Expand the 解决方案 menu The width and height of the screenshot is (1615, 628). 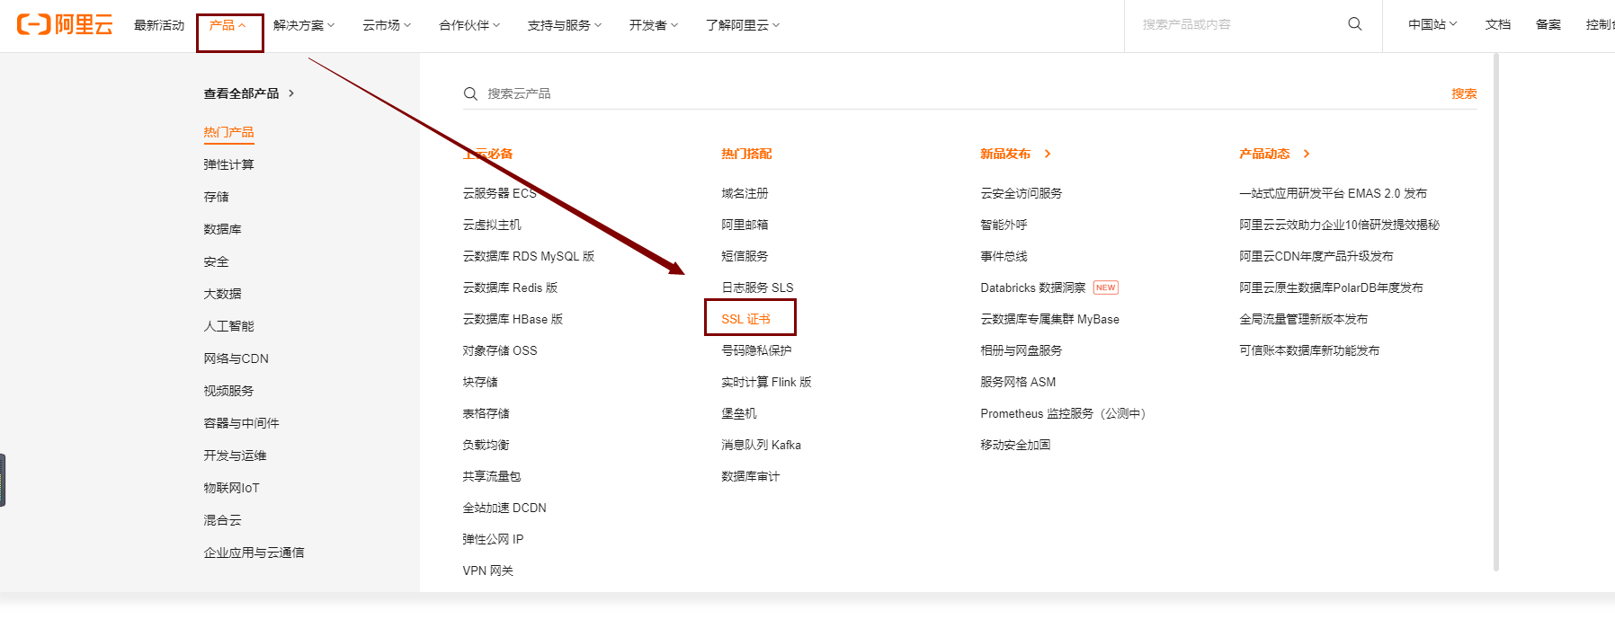(x=303, y=25)
